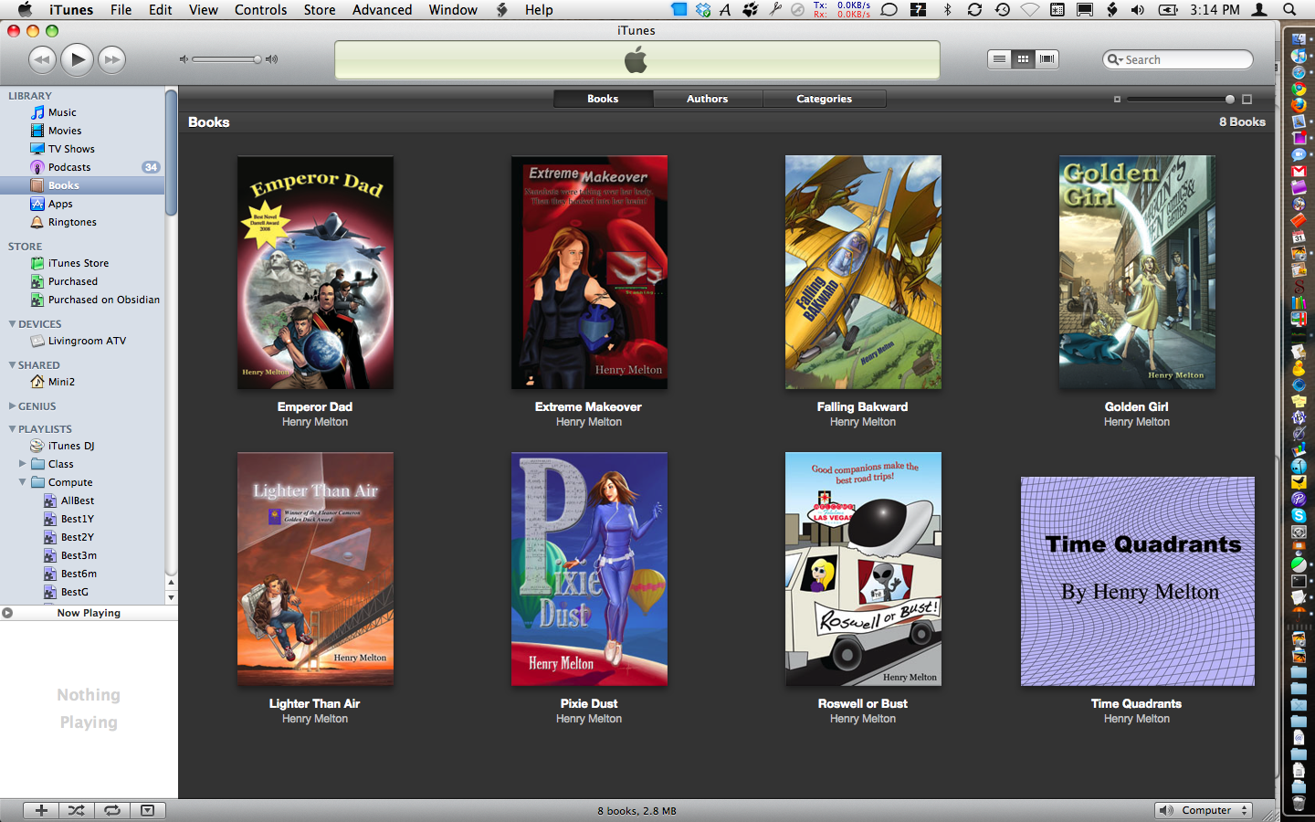Open the Movies library icon

tap(37, 131)
